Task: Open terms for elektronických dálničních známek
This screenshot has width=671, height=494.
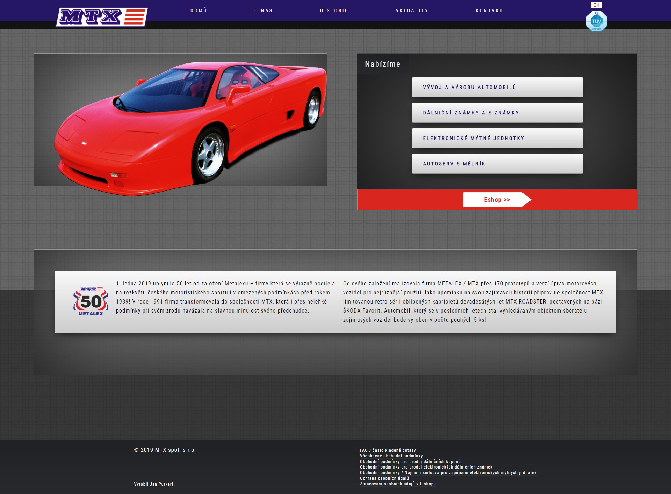Action: tap(426, 467)
